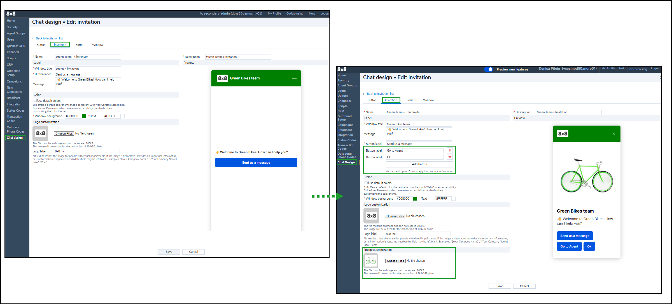
Task: Click Choose Files under Image customization
Action: pos(395,261)
